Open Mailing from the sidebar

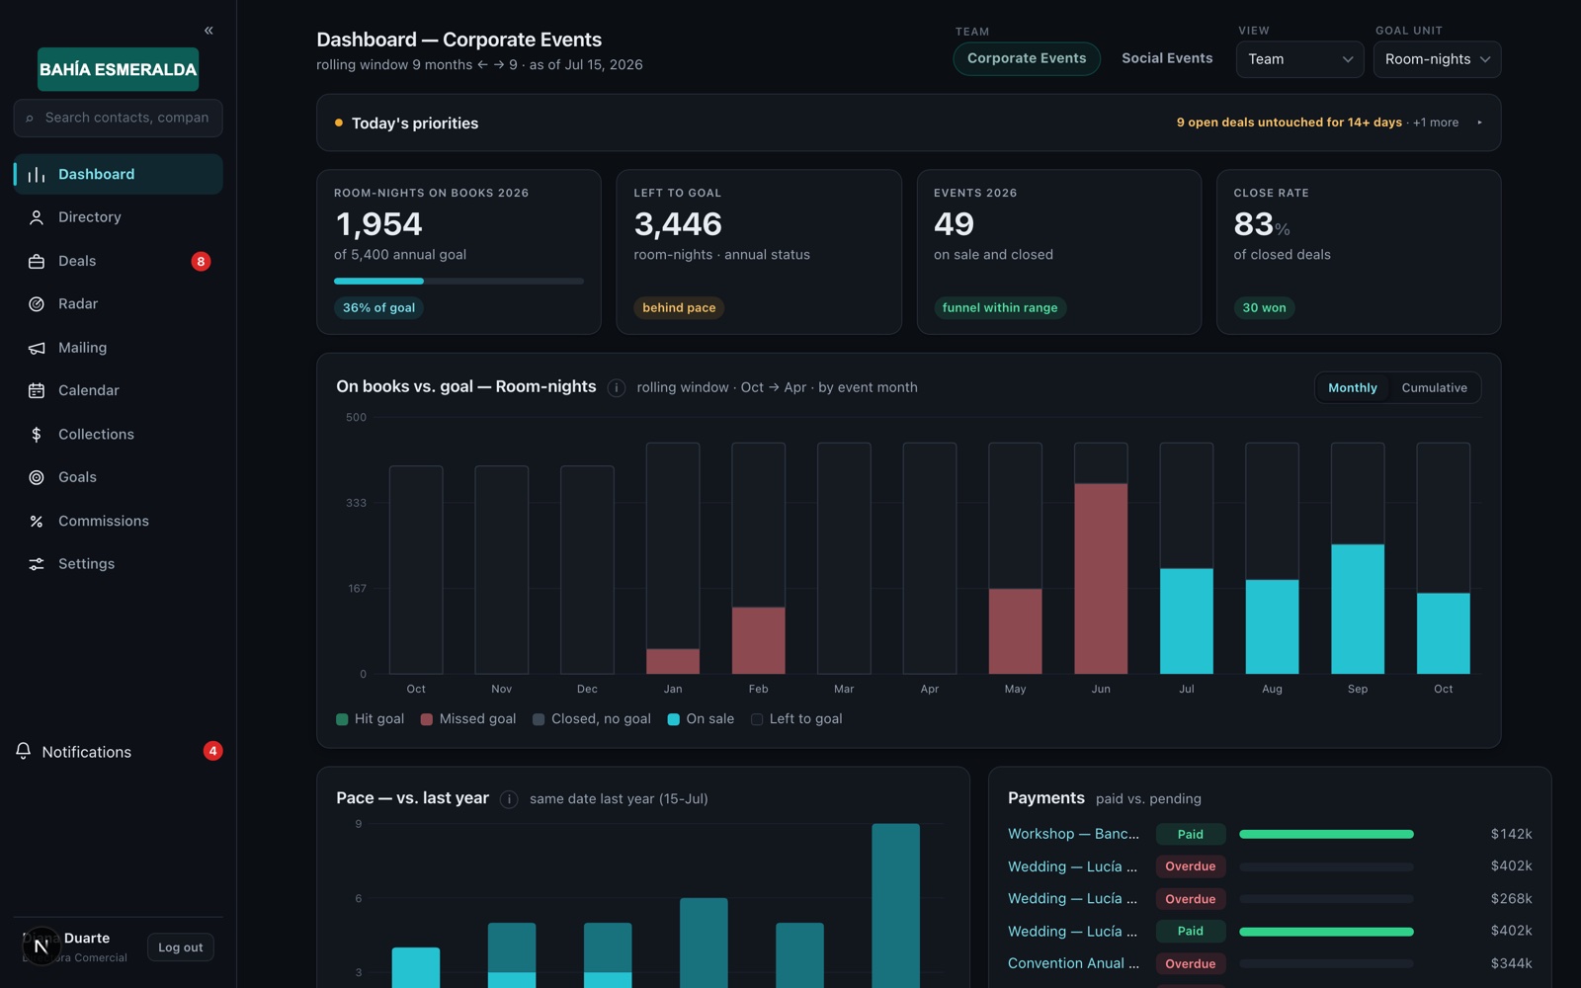pyautogui.click(x=118, y=348)
